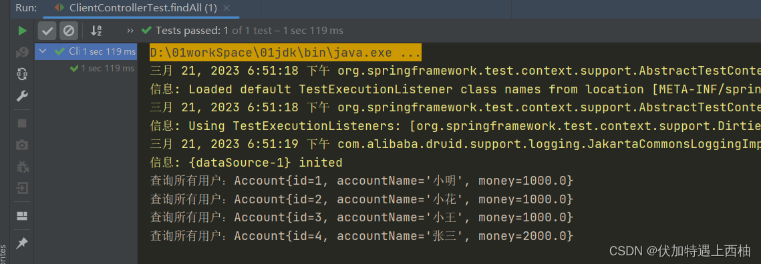Image resolution: width=761 pixels, height=264 pixels.
Task: Click the layout restore icon
Action: point(22,215)
